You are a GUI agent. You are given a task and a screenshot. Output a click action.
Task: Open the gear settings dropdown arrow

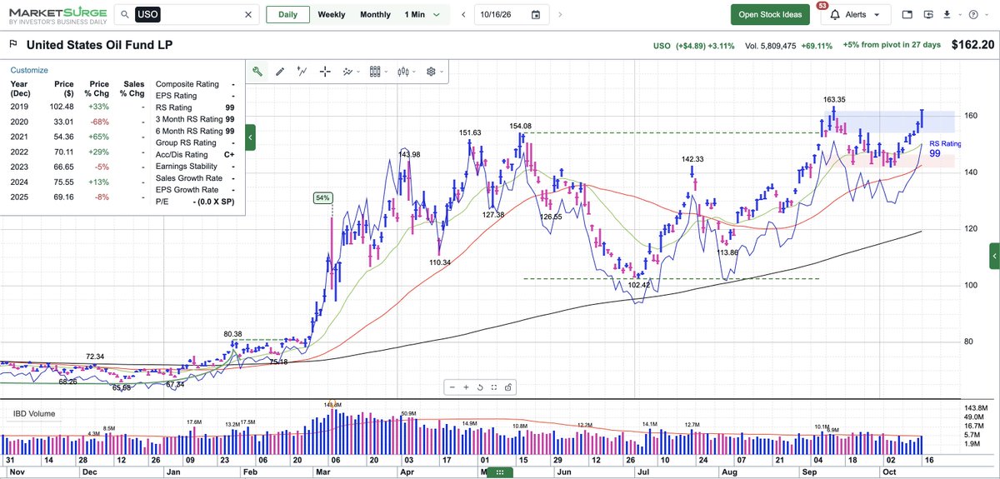click(442, 72)
